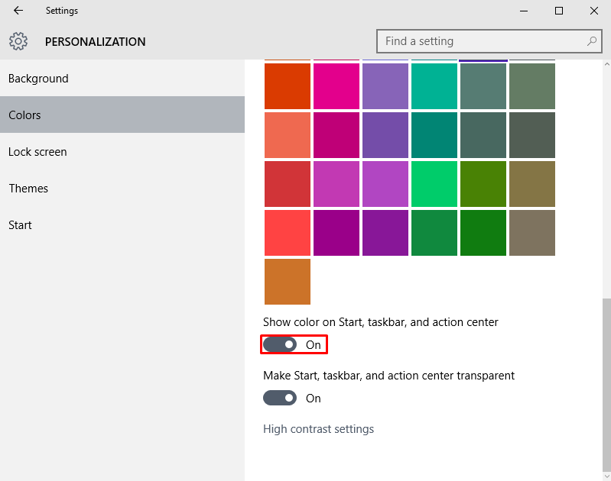Pick the sage green-gray swatch in first row
The width and height of the screenshot is (611, 481).
(x=532, y=86)
